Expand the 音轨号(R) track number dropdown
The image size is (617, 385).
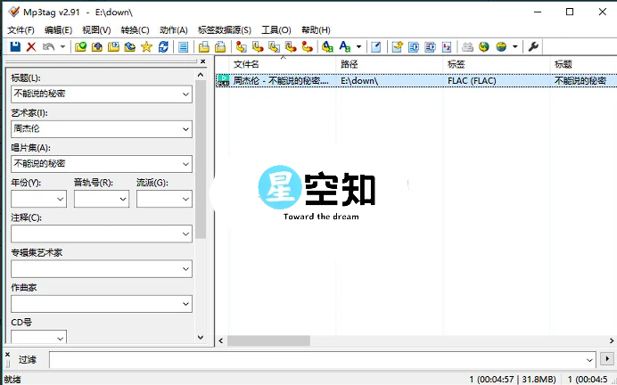coord(123,199)
